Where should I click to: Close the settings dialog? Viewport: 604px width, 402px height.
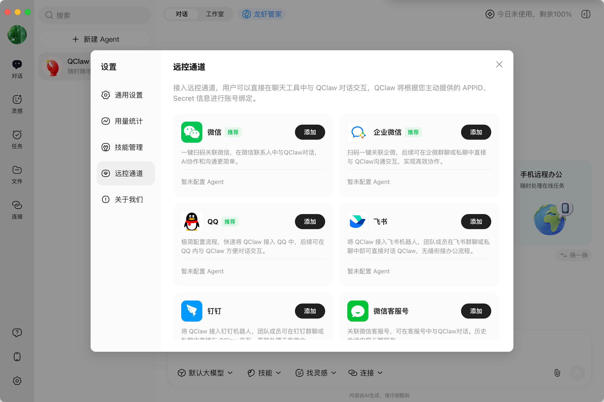point(499,64)
